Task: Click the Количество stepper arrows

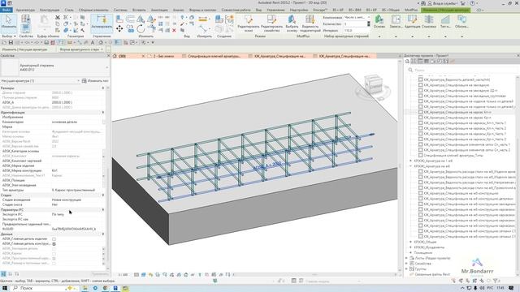Action: [x=368, y=24]
